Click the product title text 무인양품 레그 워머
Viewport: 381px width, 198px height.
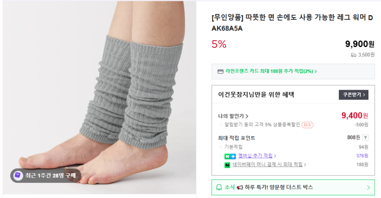[292, 23]
